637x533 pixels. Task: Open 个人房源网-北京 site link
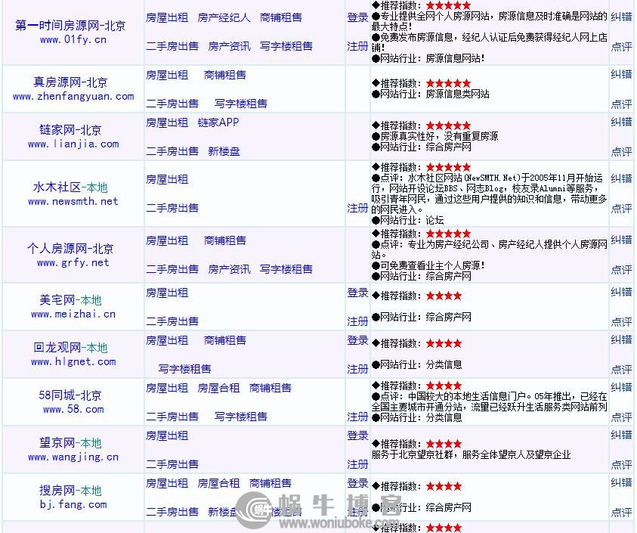pyautogui.click(x=71, y=249)
